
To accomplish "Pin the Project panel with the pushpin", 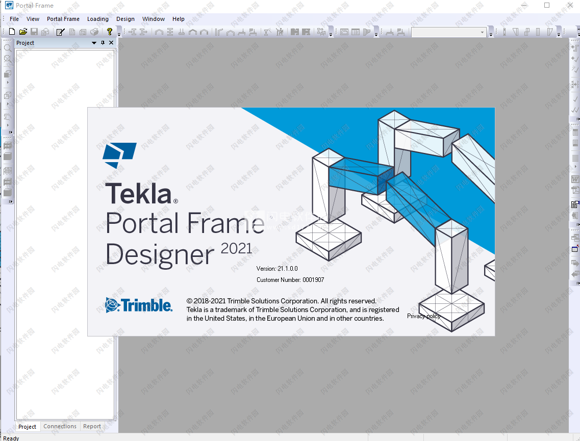I will (103, 43).
